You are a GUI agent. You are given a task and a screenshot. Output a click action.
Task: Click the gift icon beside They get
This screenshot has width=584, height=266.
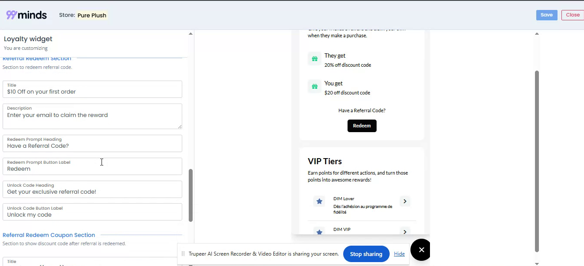315,59
